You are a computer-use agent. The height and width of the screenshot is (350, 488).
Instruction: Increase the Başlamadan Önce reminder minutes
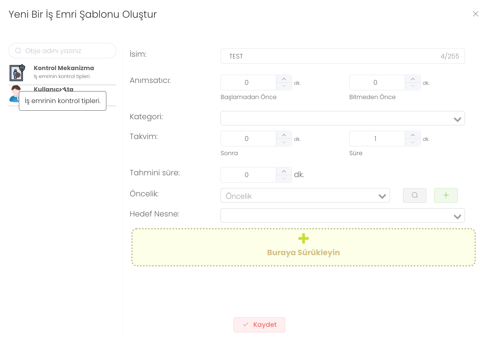(284, 79)
